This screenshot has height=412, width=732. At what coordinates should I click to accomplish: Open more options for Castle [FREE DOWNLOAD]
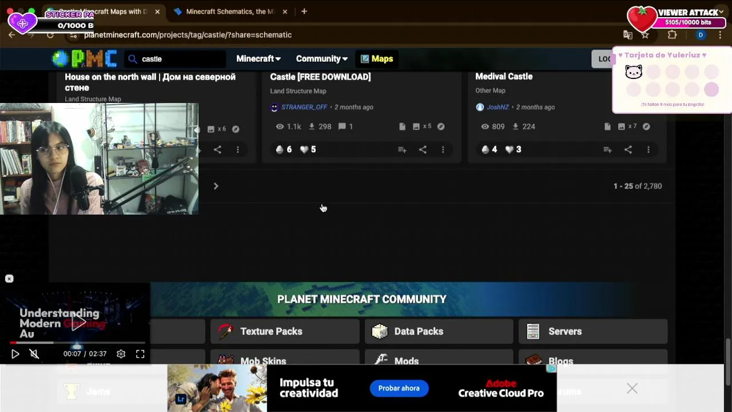click(x=443, y=149)
